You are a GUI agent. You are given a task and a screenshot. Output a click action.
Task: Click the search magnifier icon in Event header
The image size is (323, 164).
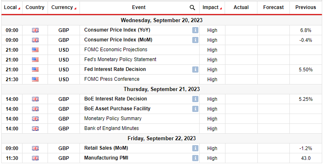click(192, 8)
